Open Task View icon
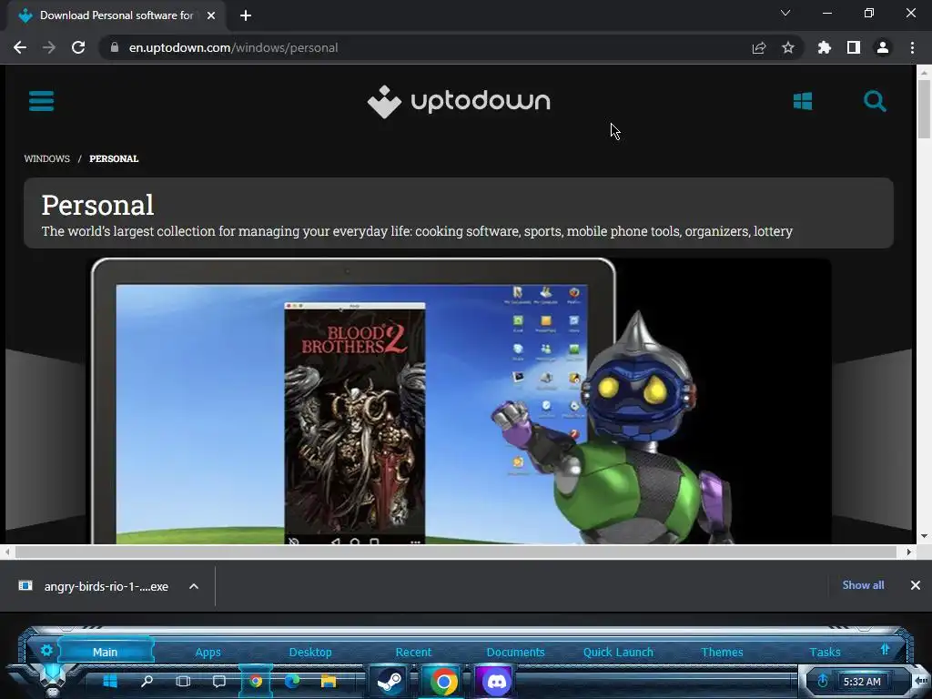The height and width of the screenshot is (699, 932). tap(183, 681)
